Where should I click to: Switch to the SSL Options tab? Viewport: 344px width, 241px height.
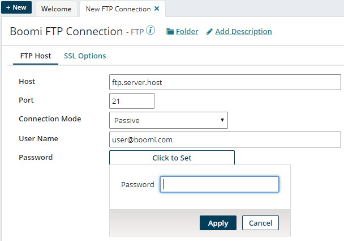[84, 56]
